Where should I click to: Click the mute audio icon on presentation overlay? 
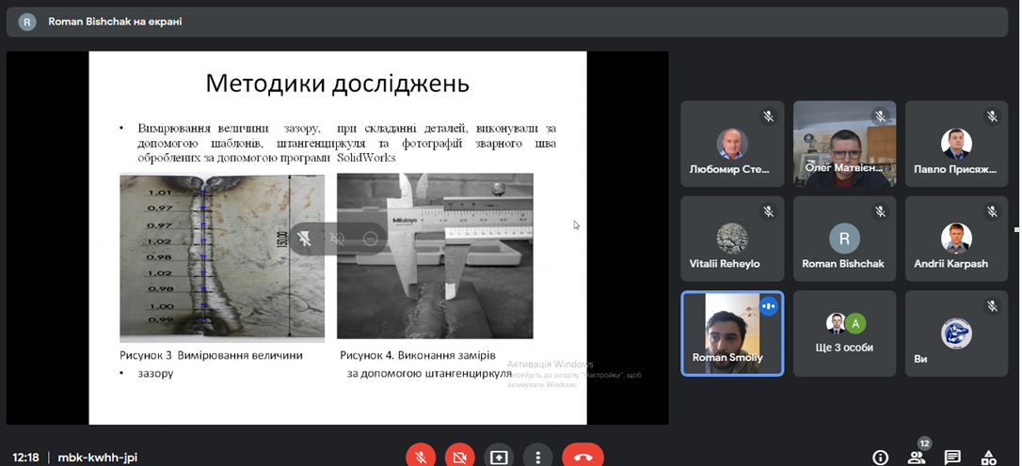coord(337,239)
